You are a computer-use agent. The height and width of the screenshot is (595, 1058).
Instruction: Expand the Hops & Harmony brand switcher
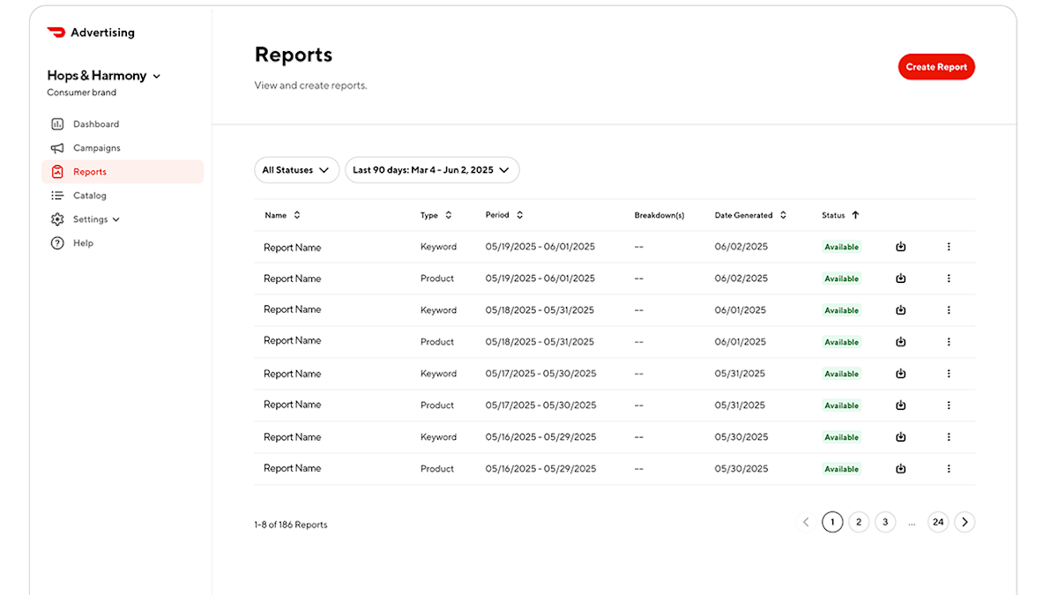pos(158,76)
